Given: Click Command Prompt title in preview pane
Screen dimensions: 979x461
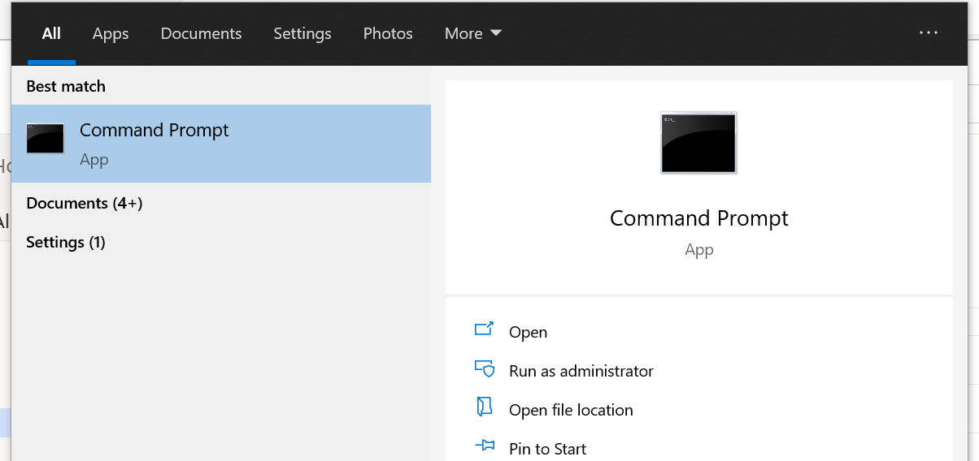Looking at the screenshot, I should (698, 218).
